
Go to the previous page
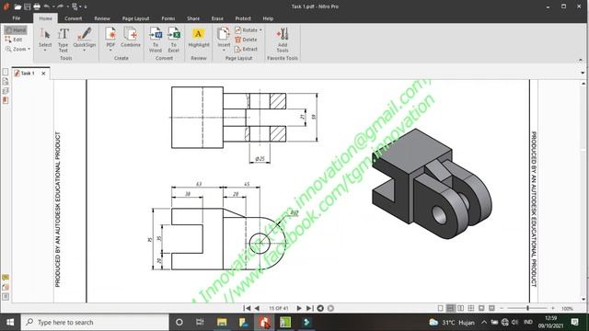(x=257, y=308)
